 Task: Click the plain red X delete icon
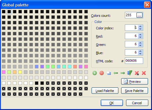pyautogui.click(x=144, y=73)
